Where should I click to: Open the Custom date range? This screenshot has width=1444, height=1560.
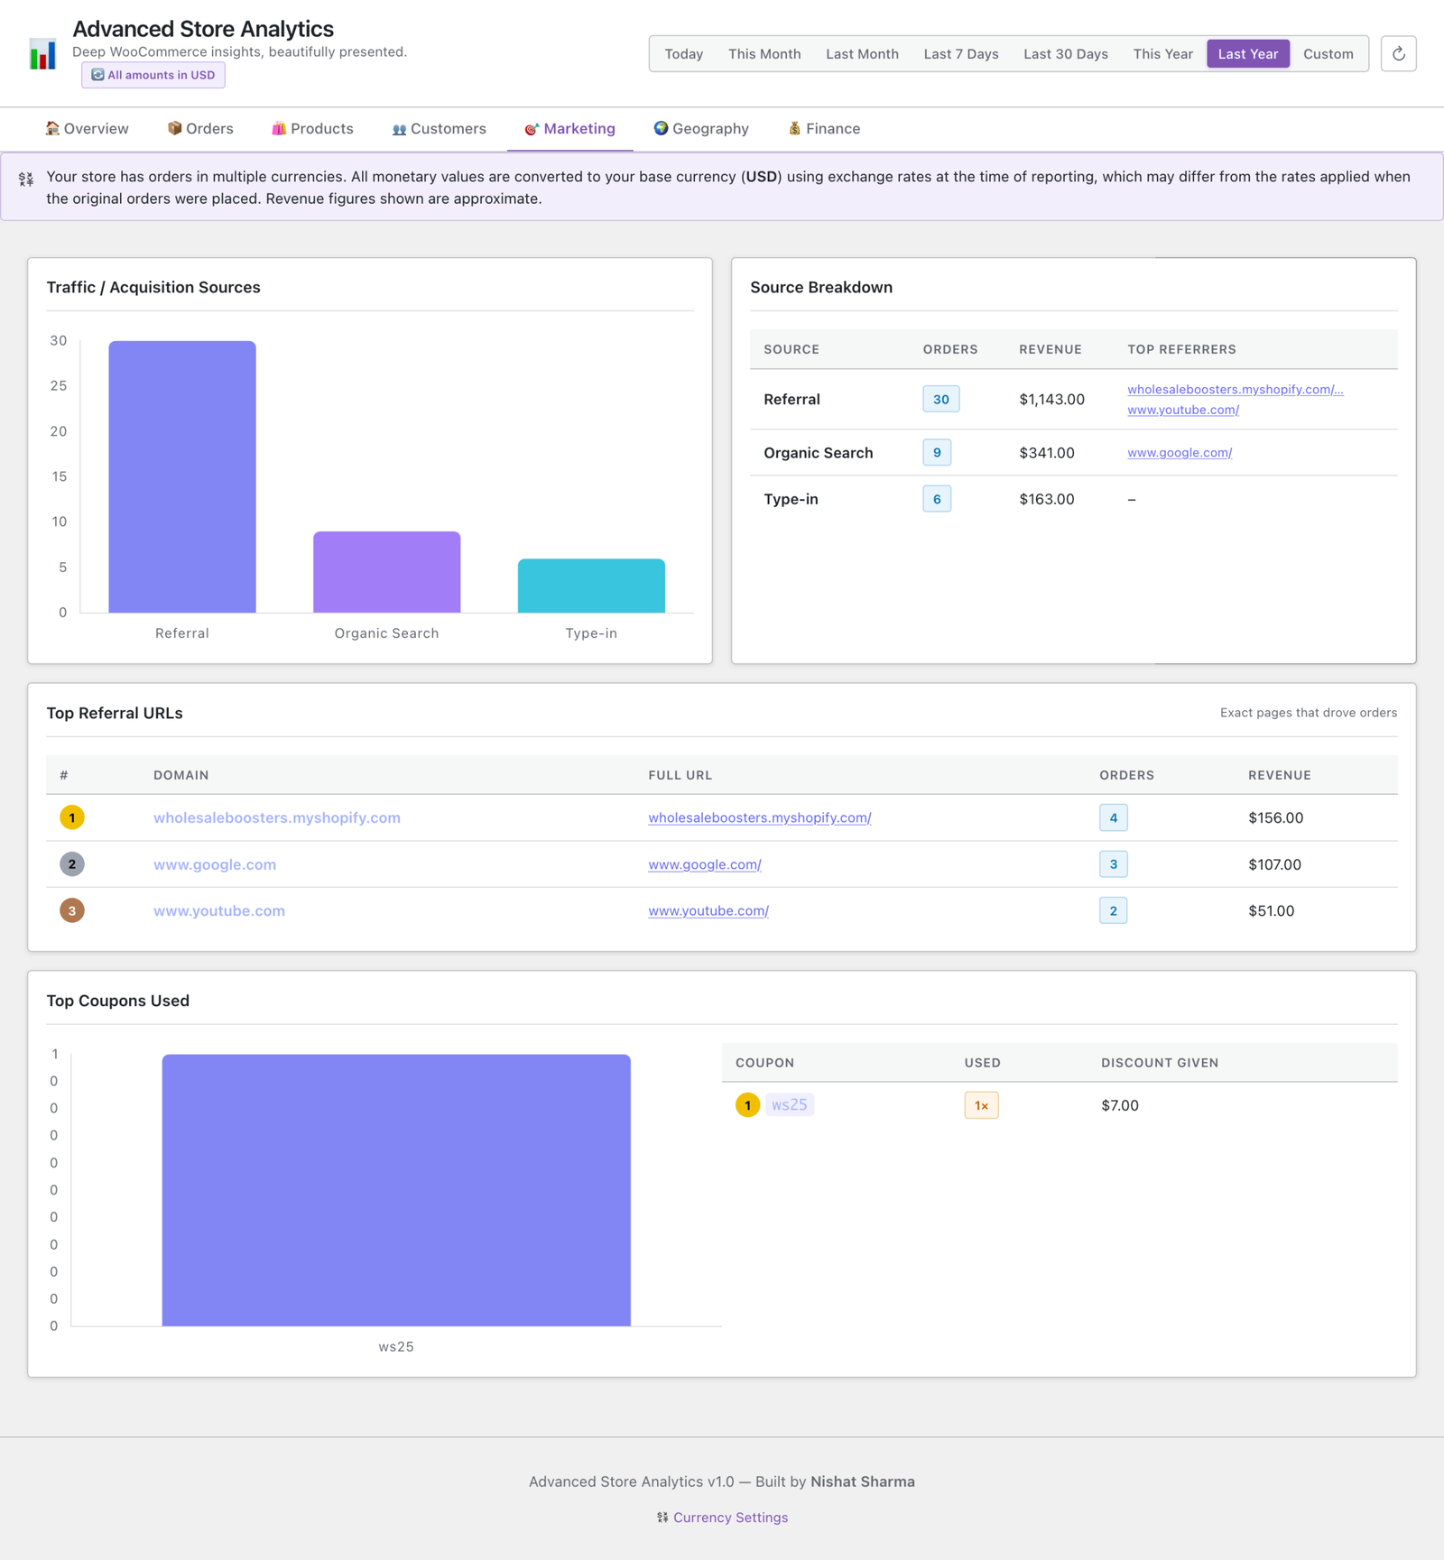coord(1328,54)
